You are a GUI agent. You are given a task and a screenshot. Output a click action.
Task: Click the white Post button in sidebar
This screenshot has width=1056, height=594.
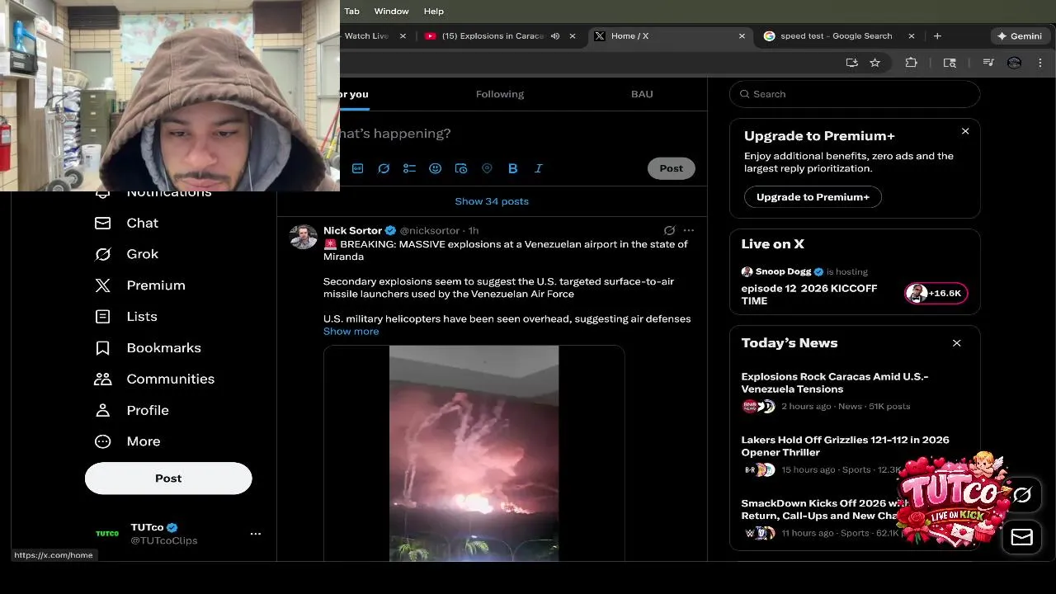pyautogui.click(x=168, y=478)
